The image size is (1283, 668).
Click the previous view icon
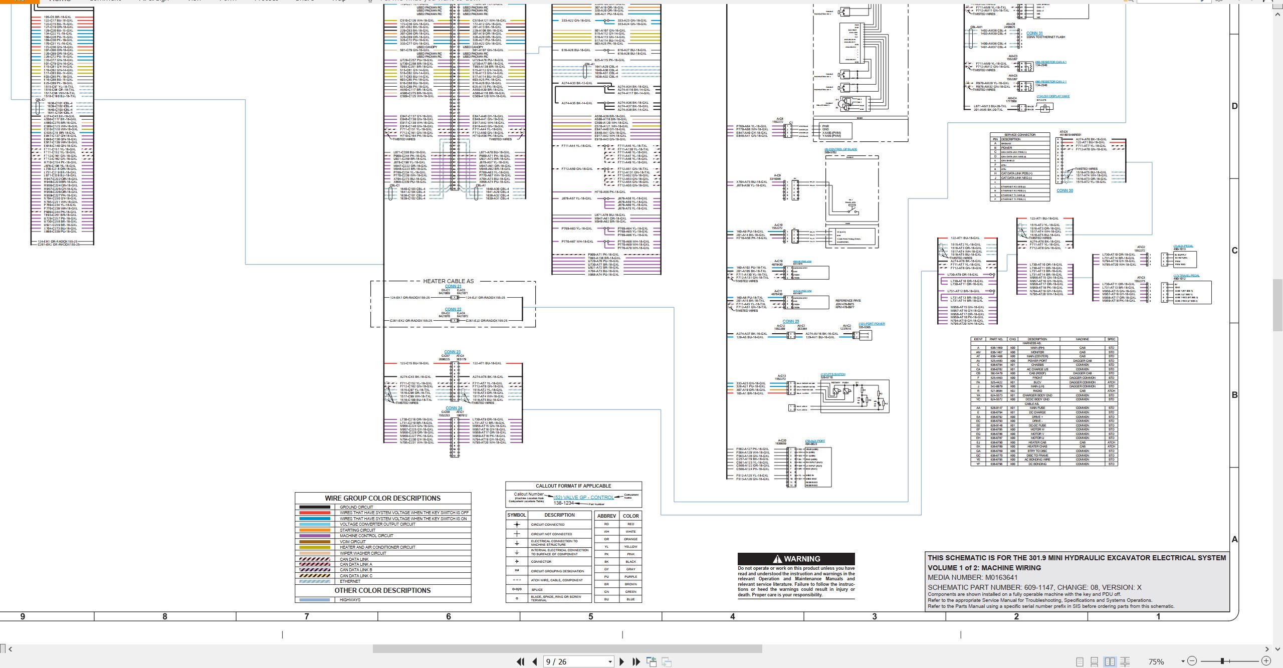(x=652, y=662)
